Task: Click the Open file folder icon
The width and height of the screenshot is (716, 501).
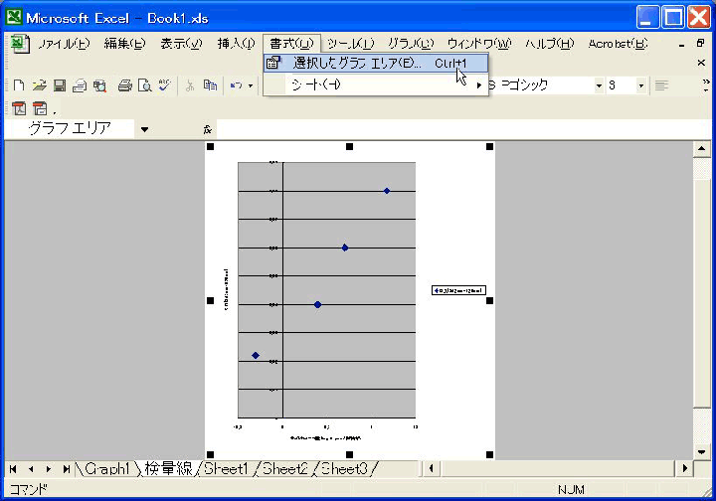Action: coord(40,85)
